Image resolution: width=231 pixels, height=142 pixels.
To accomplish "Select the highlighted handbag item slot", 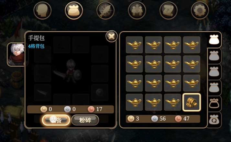I will 192,102.
